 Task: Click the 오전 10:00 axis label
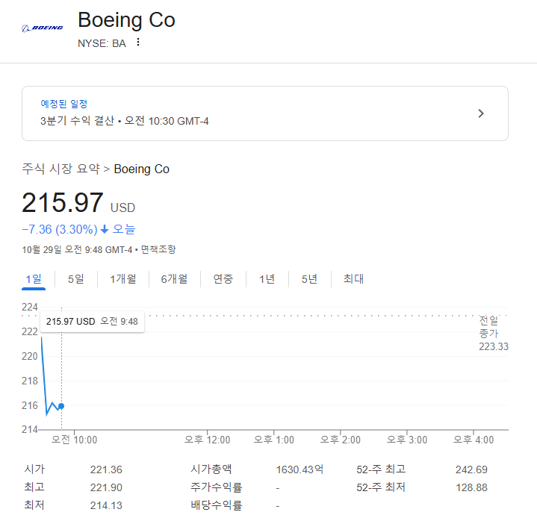tap(75, 440)
